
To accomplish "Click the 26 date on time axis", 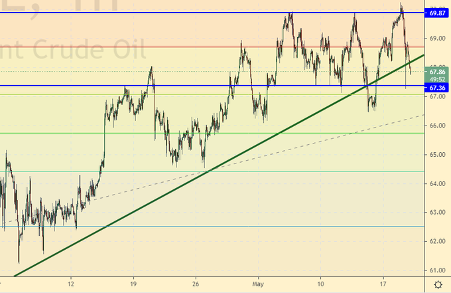I will [196, 284].
